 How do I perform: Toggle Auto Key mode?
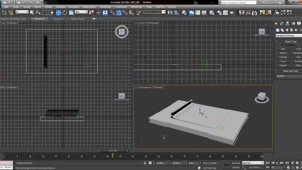coord(236,163)
